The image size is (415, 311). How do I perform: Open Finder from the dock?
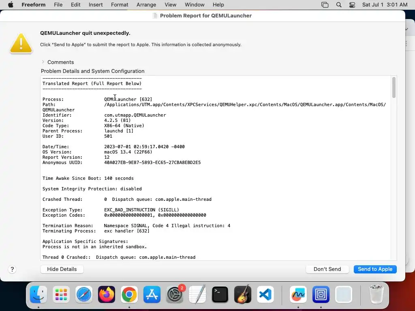click(39, 294)
